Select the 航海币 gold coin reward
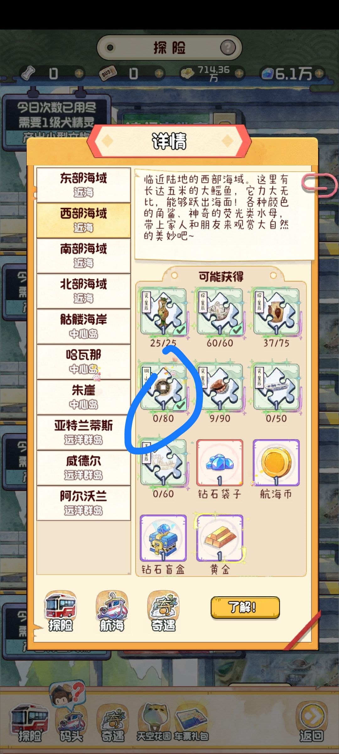This screenshot has width=339, height=754. pyautogui.click(x=276, y=462)
